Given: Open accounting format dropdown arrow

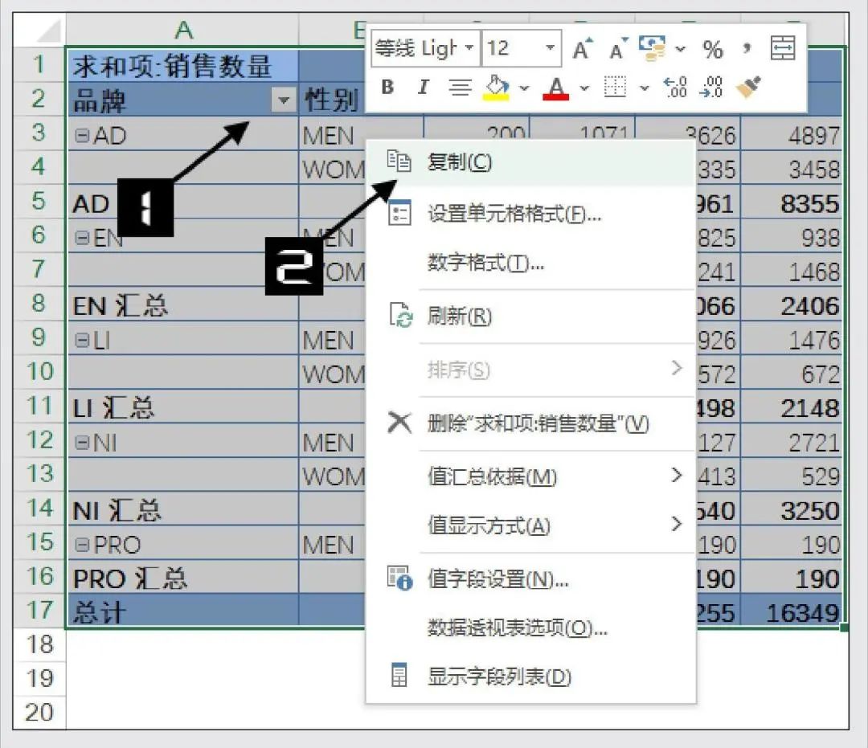Looking at the screenshot, I should (681, 49).
